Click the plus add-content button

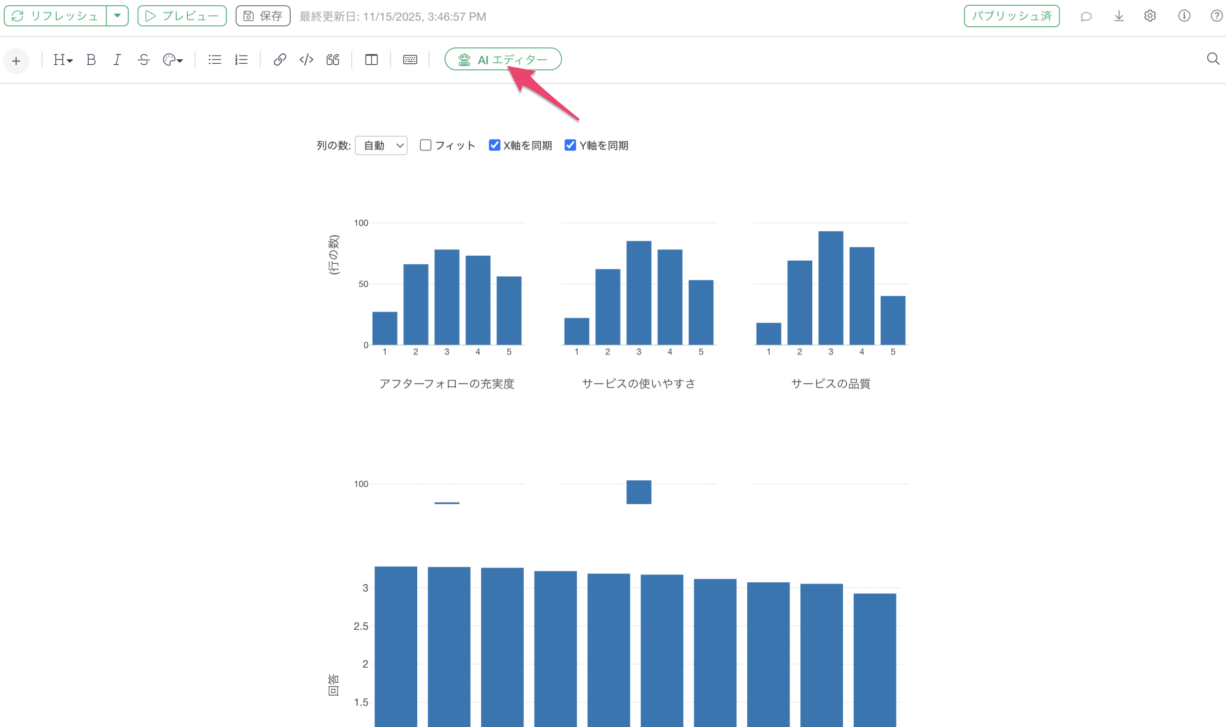[x=16, y=61]
